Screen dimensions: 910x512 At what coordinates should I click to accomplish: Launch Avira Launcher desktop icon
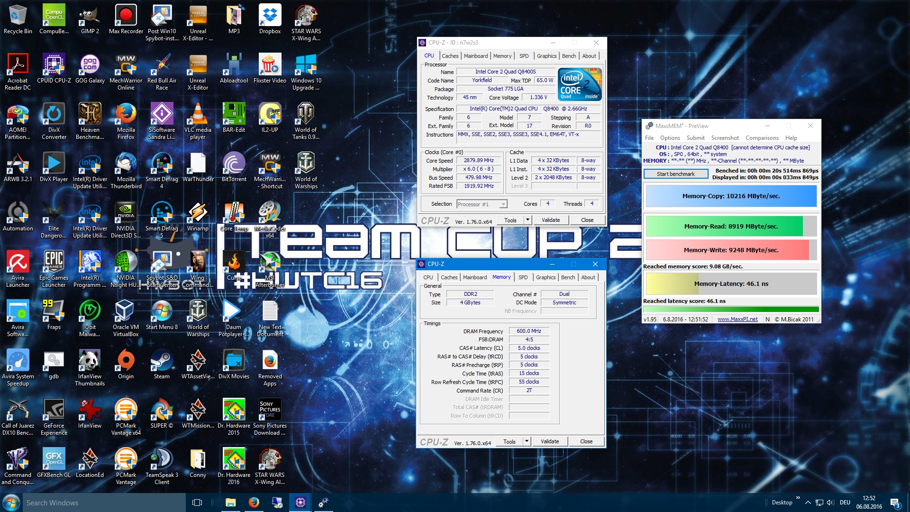click(x=18, y=269)
